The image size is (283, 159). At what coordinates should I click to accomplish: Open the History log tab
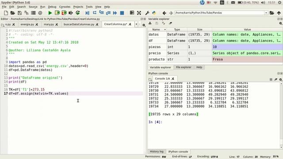click(x=157, y=151)
